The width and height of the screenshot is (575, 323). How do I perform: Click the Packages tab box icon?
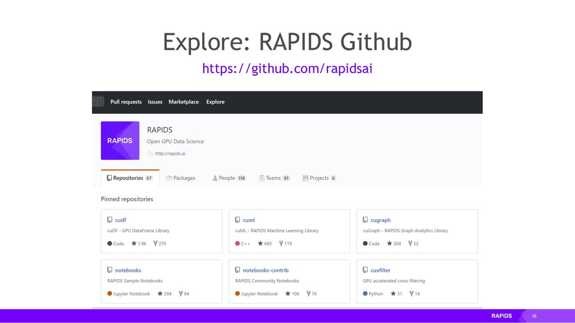coord(169,178)
